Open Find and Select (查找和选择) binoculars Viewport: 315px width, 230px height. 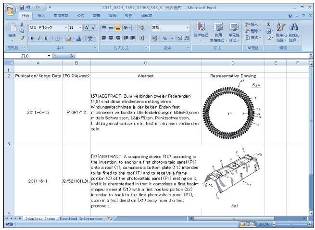coord(294,32)
